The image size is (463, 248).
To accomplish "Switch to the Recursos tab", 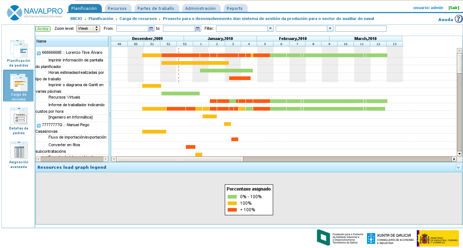I will click(x=117, y=8).
